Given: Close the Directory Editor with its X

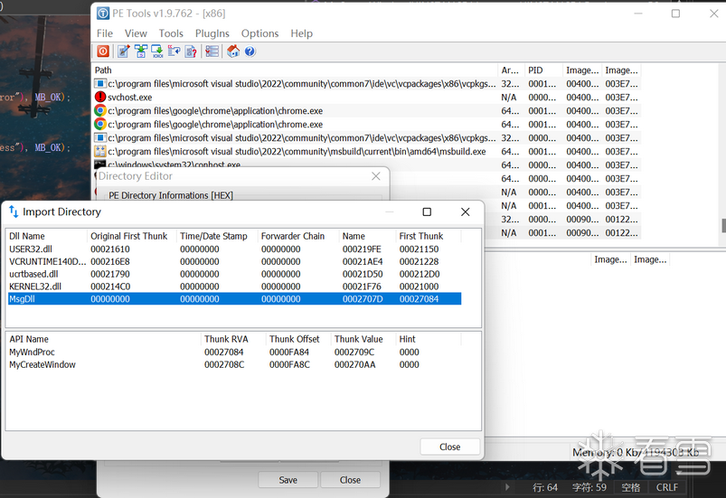Looking at the screenshot, I should point(376,176).
